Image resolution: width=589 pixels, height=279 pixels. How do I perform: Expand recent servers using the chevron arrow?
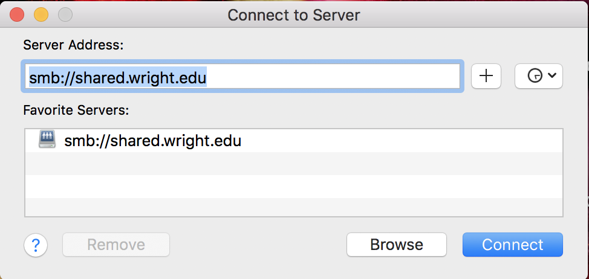tap(552, 76)
